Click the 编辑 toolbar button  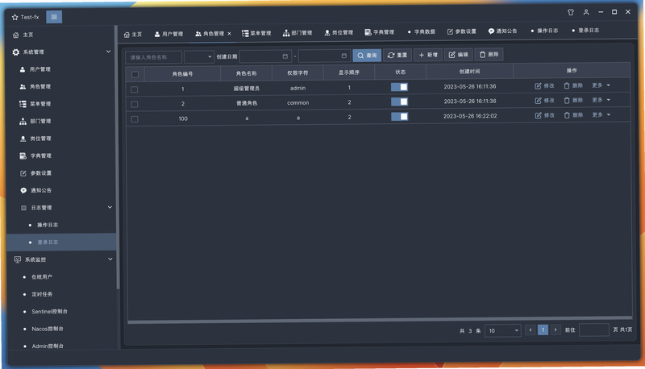pyautogui.click(x=458, y=55)
